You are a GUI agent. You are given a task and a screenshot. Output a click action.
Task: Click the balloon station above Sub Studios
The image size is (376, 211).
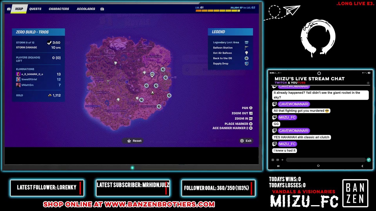click(137, 99)
